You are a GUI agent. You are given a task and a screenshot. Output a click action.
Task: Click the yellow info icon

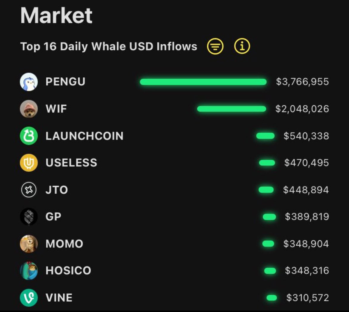coord(242,46)
